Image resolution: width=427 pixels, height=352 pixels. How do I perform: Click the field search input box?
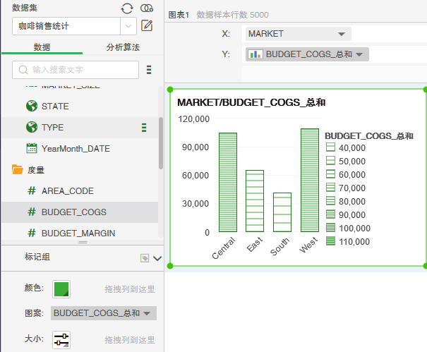[x=76, y=70]
